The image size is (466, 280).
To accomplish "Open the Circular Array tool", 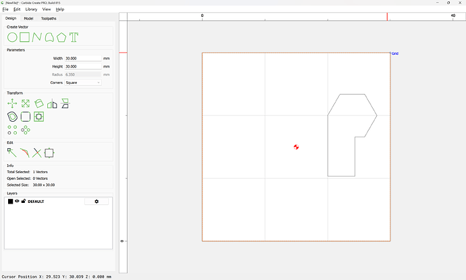I will [26, 130].
